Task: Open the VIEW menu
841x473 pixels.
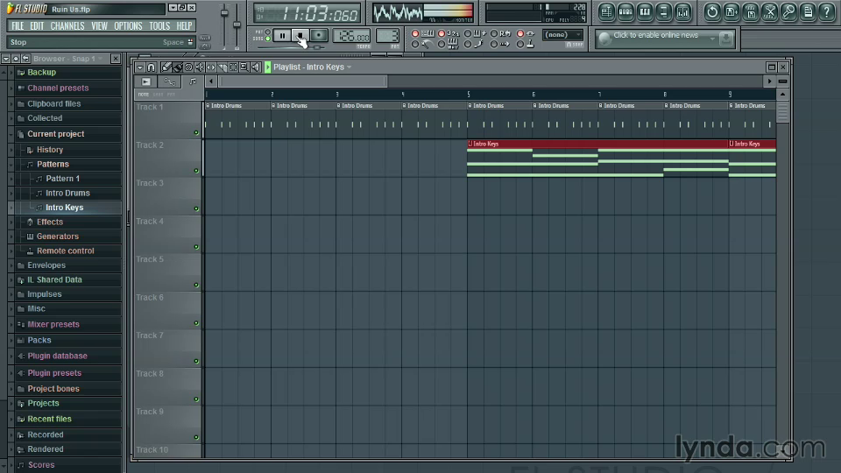Action: point(99,25)
